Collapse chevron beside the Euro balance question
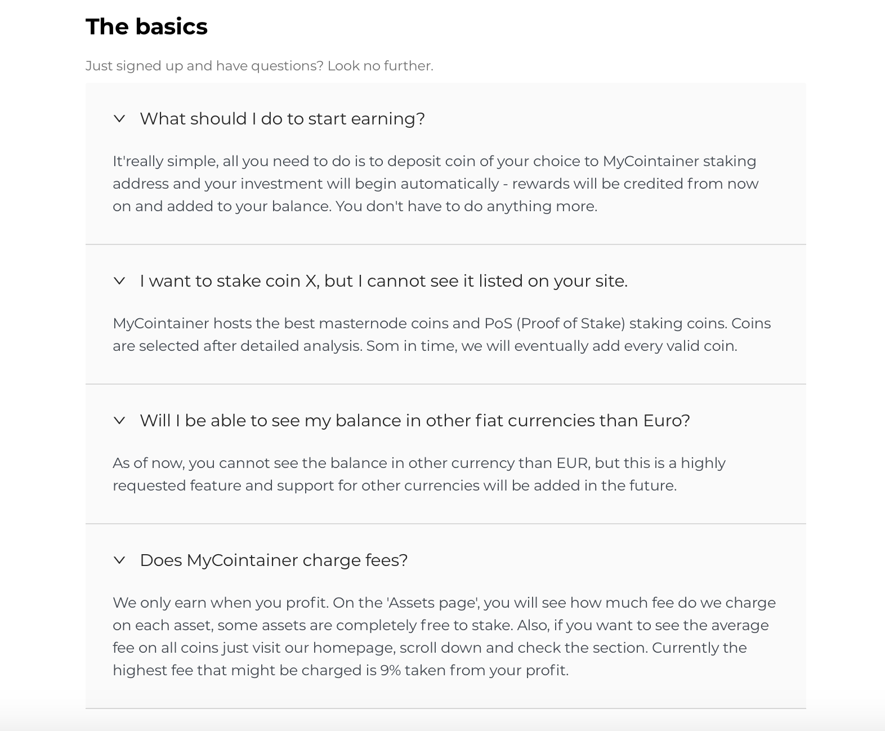Image resolution: width=885 pixels, height=731 pixels. (119, 421)
